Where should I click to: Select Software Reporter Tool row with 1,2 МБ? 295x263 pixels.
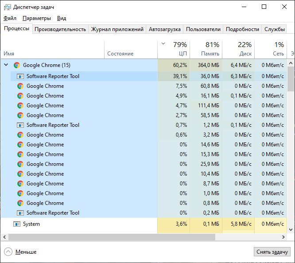tap(149, 125)
